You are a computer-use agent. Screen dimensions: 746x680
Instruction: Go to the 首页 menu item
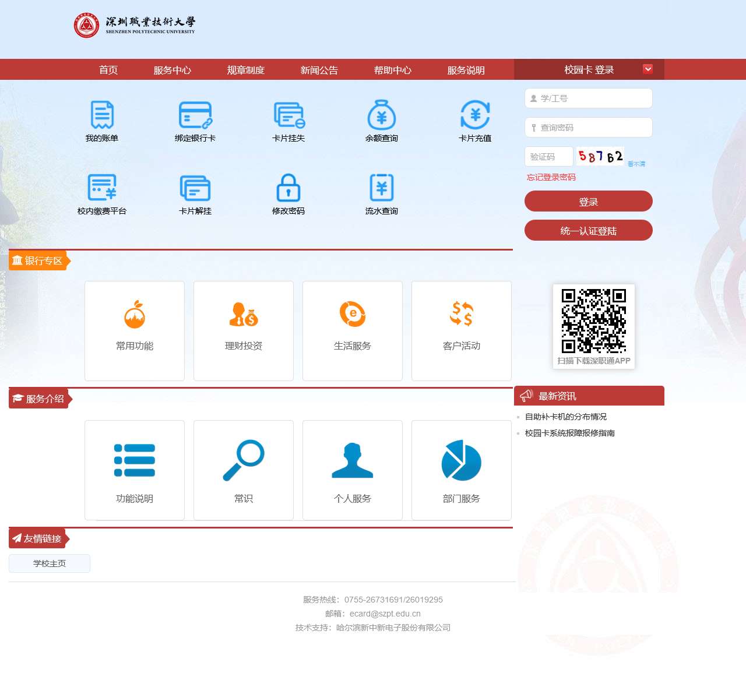(108, 70)
